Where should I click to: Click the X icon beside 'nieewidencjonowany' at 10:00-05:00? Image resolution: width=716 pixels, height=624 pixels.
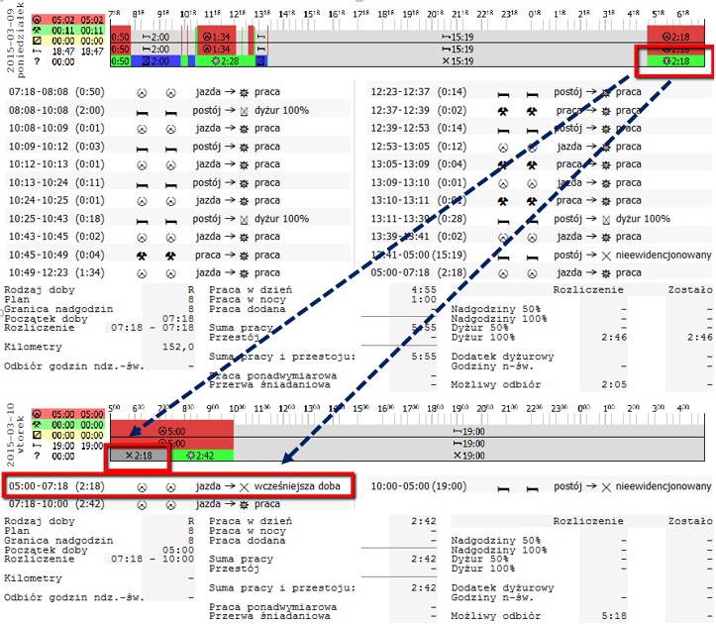coord(606,487)
